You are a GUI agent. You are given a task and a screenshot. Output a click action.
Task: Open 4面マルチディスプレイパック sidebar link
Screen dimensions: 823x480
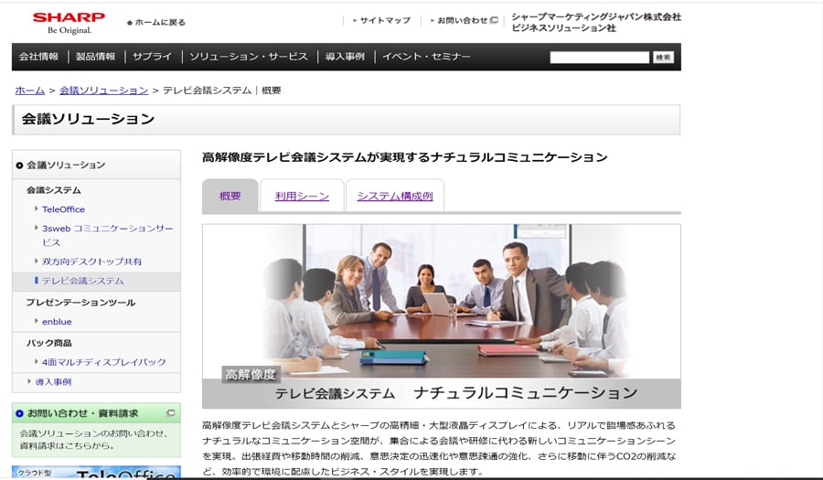click(104, 362)
